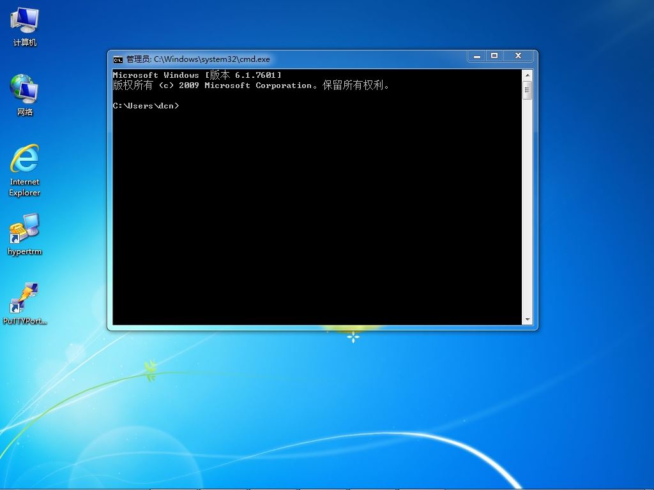This screenshot has width=654, height=490.
Task: Select the Internet Explorer desktop icon
Action: tap(25, 170)
